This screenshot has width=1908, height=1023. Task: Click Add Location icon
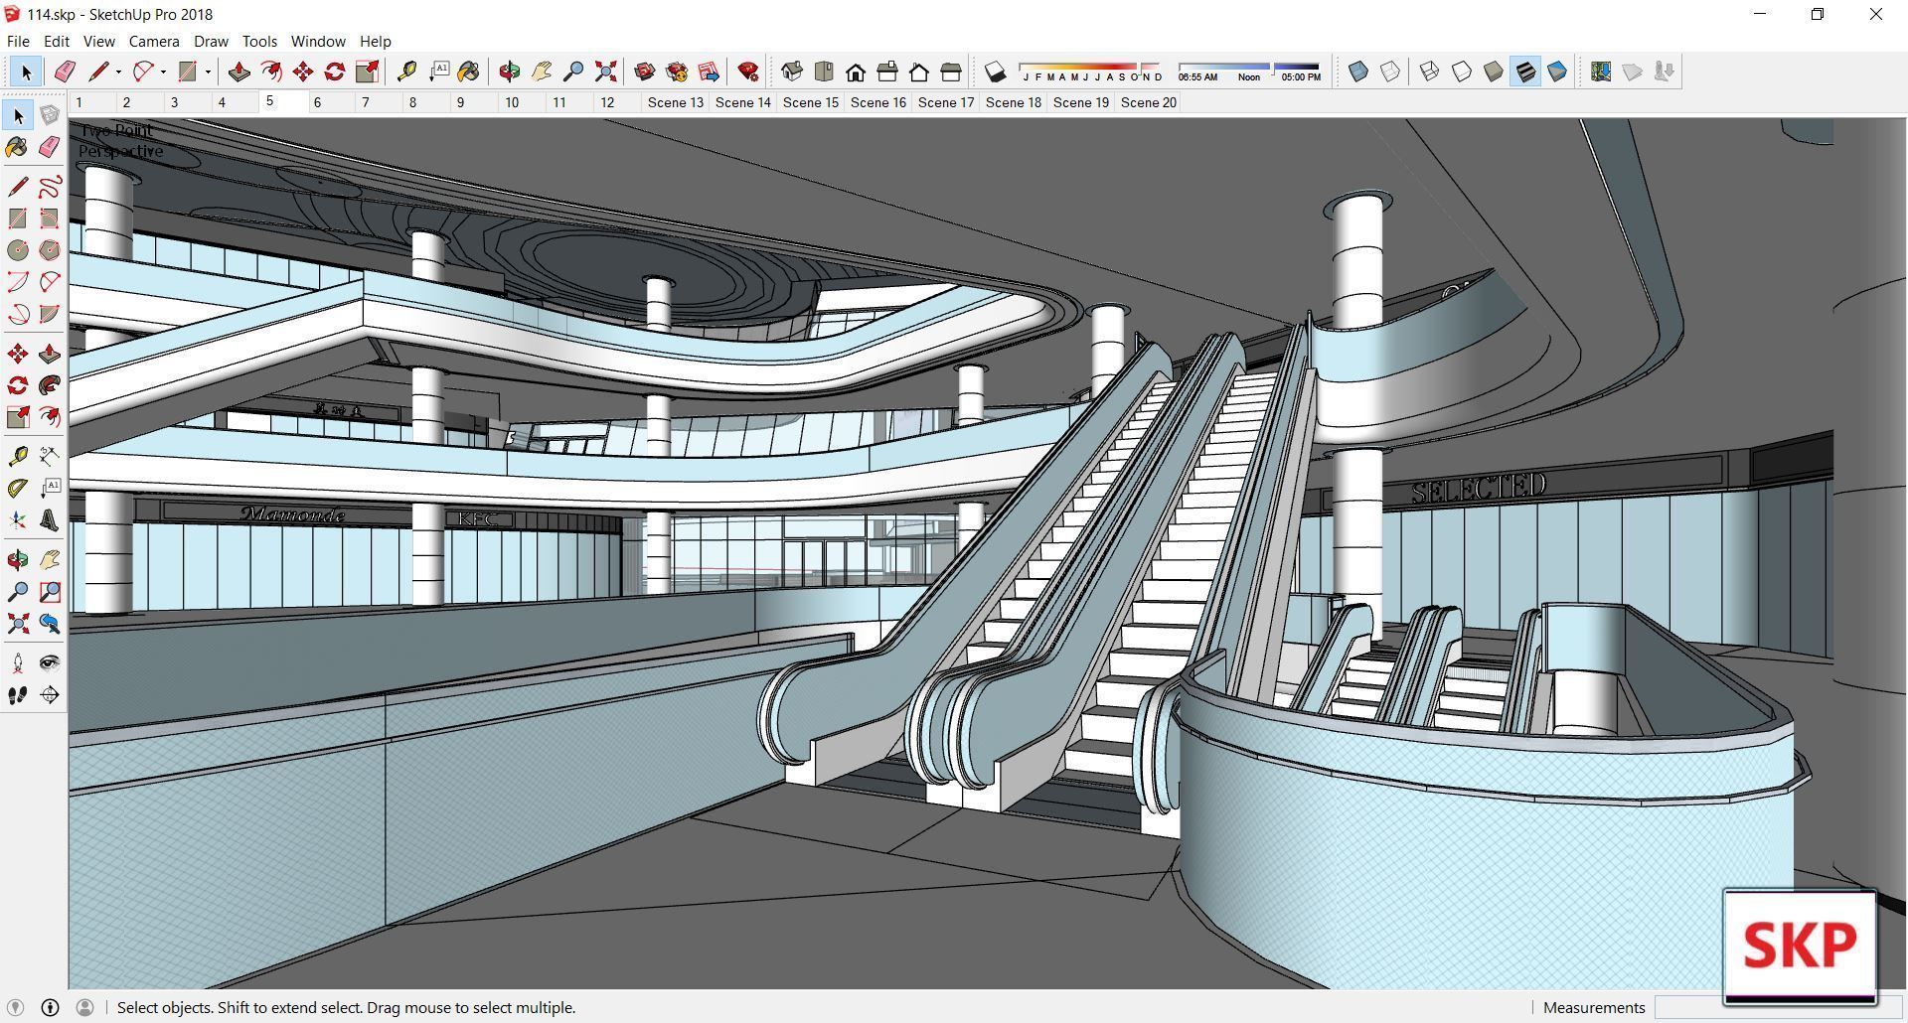point(1600,72)
